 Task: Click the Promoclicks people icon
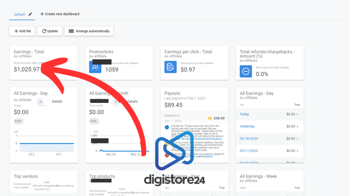pos(95,67)
